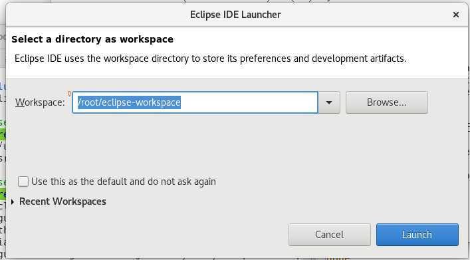The height and width of the screenshot is (260, 470).
Task: Click the background window behind the dialog
Action: coord(2,135)
